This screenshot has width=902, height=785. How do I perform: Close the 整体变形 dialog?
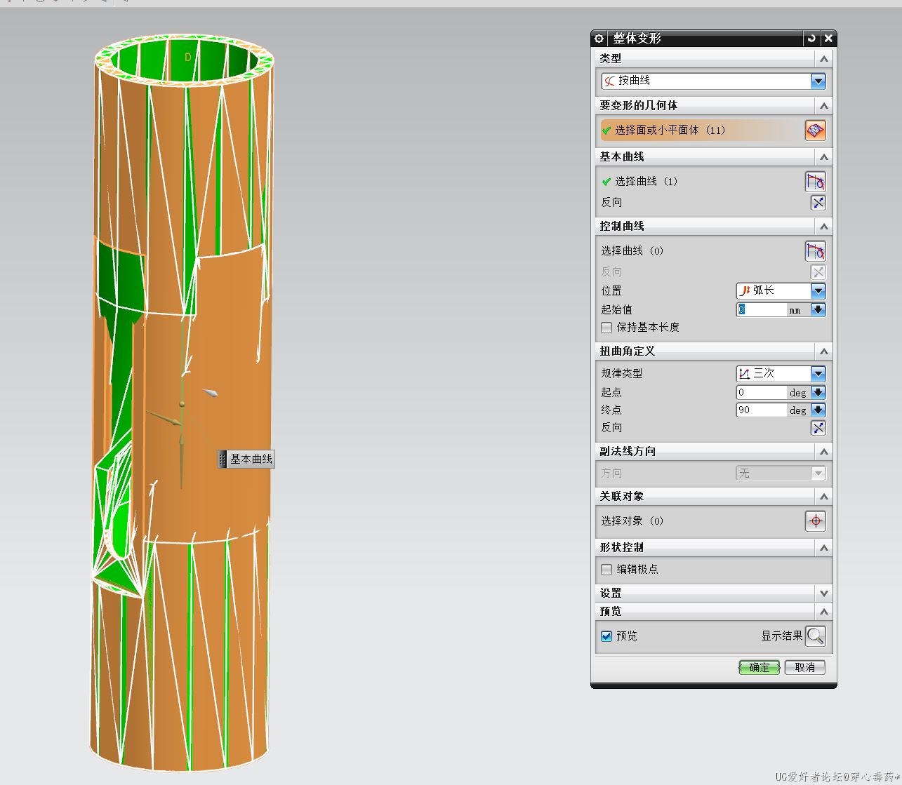coord(828,39)
